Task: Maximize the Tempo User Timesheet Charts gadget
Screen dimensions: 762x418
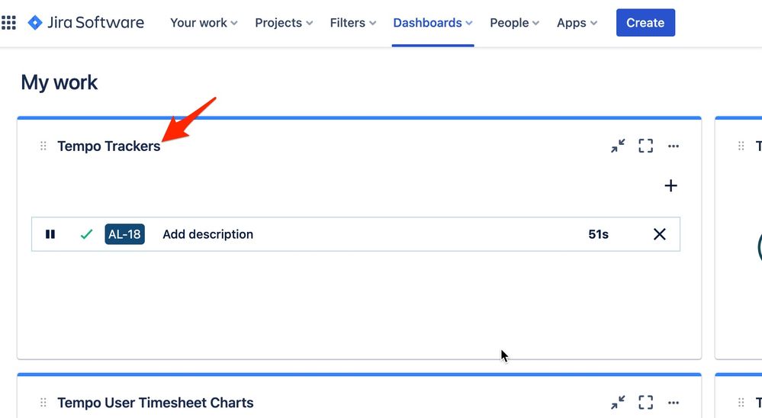Action: click(x=645, y=403)
